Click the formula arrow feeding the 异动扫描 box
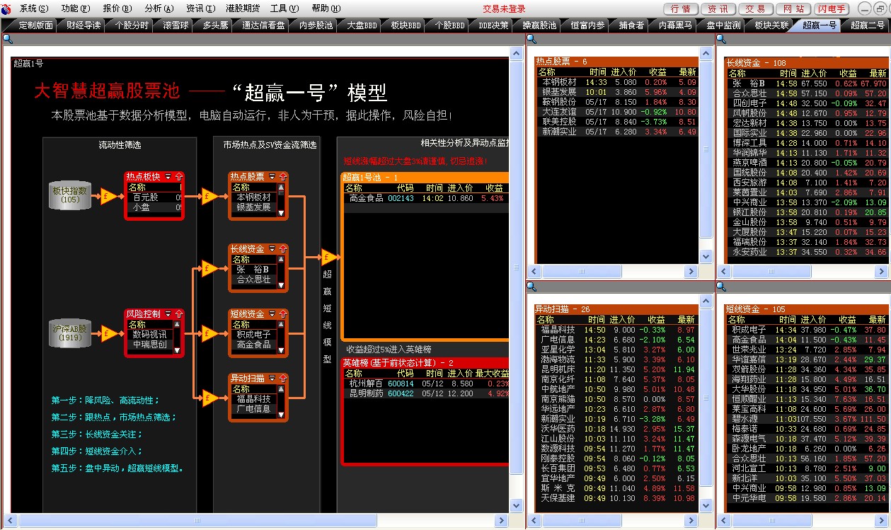Viewport: 891px width, 530px height. pyautogui.click(x=209, y=398)
